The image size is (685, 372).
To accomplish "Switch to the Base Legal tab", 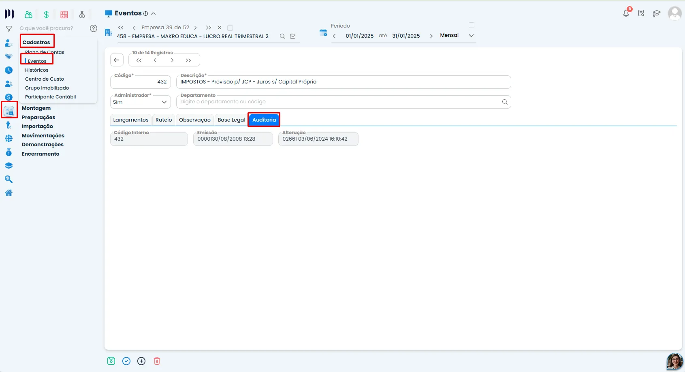I will 231,120.
